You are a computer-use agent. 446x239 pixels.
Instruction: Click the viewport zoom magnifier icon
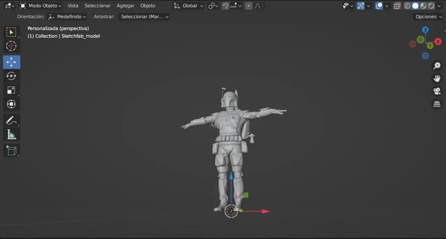point(437,66)
